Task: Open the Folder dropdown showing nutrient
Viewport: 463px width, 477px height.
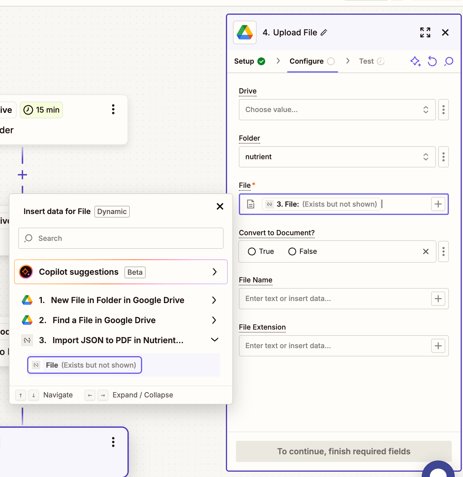Action: point(337,157)
